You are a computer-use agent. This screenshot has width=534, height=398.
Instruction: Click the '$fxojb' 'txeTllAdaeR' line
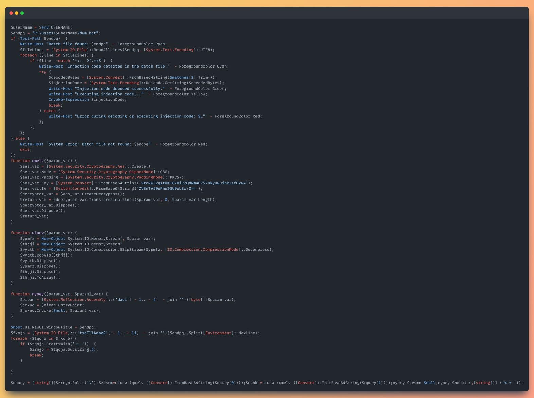pyautogui.click(x=135, y=333)
